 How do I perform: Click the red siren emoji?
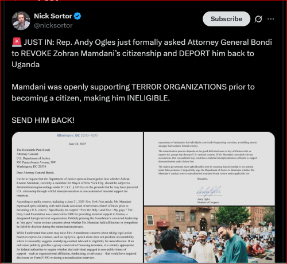point(17,42)
